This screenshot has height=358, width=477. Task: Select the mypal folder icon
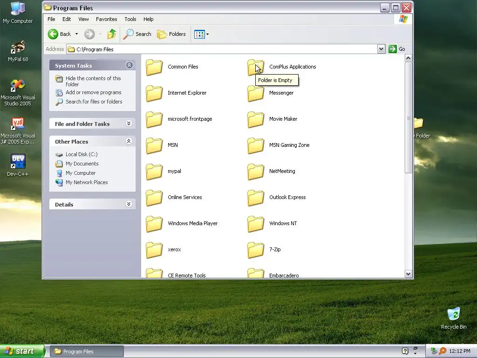154,172
